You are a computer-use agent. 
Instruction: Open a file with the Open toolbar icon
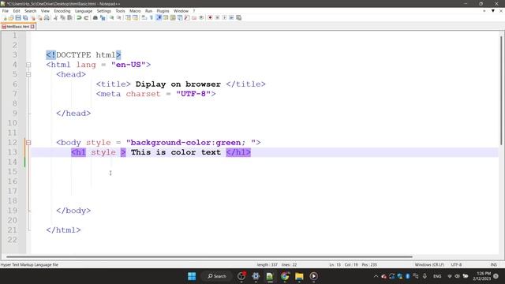pyautogui.click(x=11, y=17)
